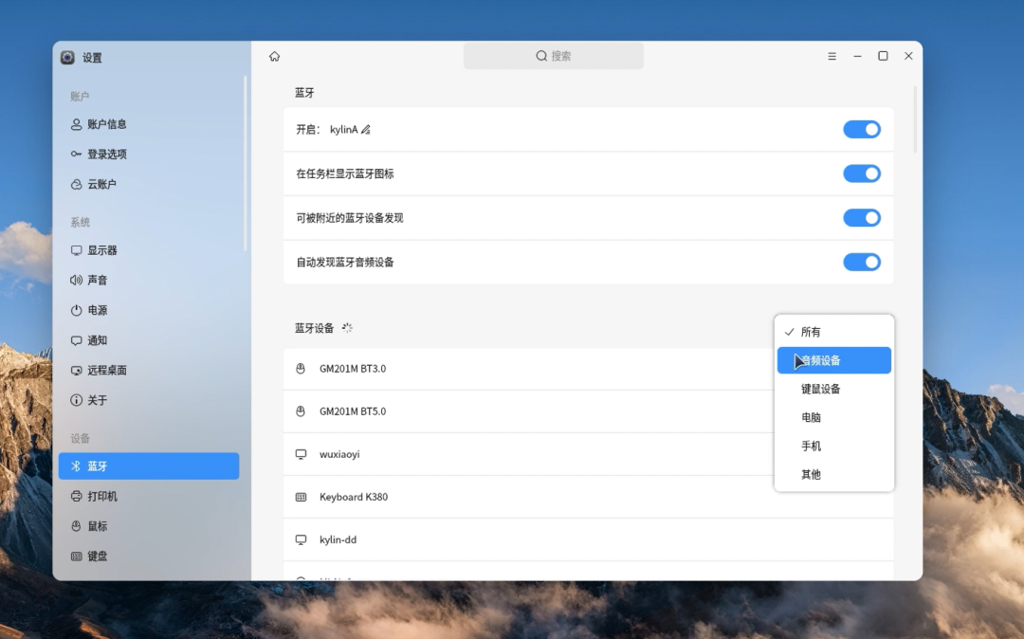Toggle the Bluetooth 开启 switch
Image resolution: width=1024 pixels, height=639 pixels.
click(x=861, y=130)
